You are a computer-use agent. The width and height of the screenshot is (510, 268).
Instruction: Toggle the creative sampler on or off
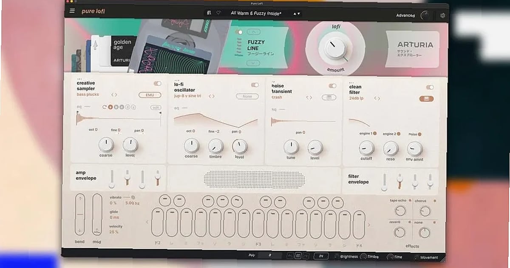coord(157,83)
